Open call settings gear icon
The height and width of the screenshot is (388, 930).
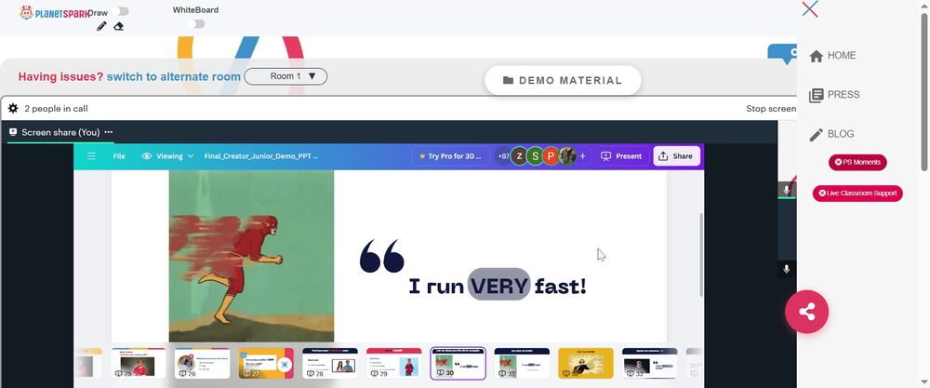pyautogui.click(x=12, y=109)
